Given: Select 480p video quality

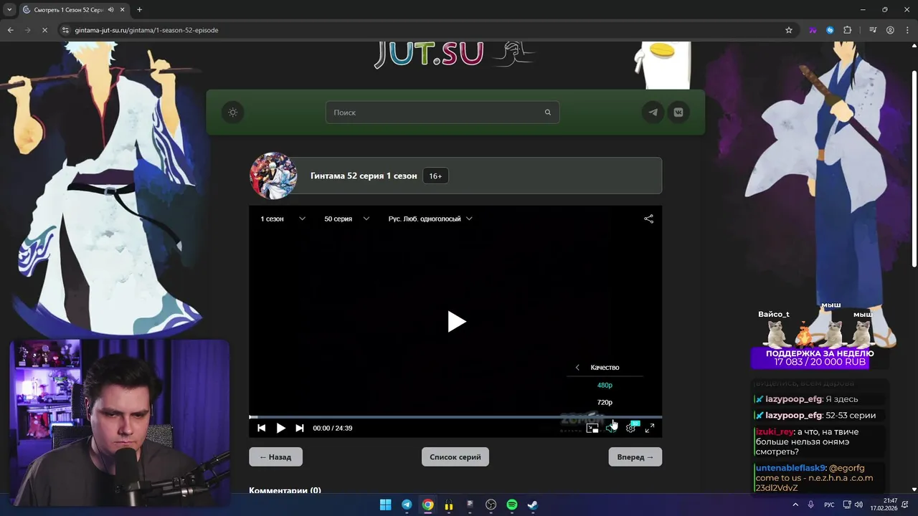Looking at the screenshot, I should click(x=605, y=385).
